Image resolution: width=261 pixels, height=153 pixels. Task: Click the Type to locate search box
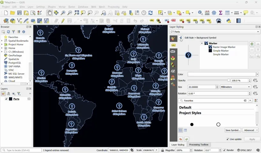[x=21, y=150]
